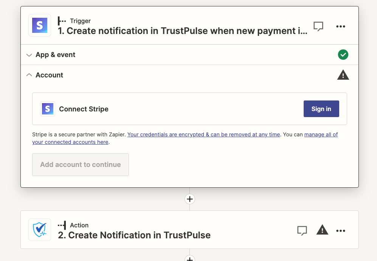Image resolution: width=377 pixels, height=261 pixels.
Task: Click the Add account to continue button
Action: pos(81,165)
